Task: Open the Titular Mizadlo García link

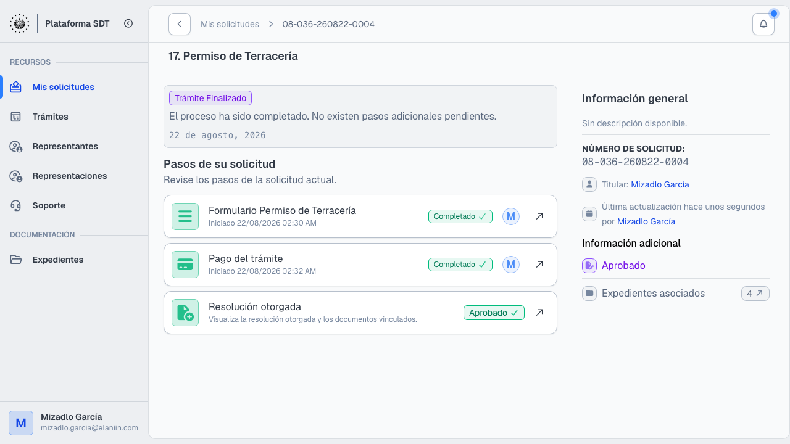Action: 660,184
